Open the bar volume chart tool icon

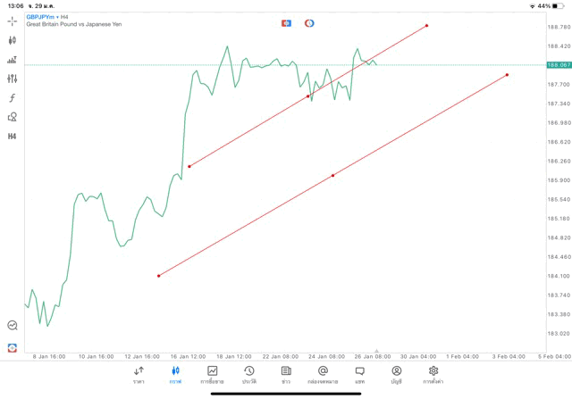point(13,60)
